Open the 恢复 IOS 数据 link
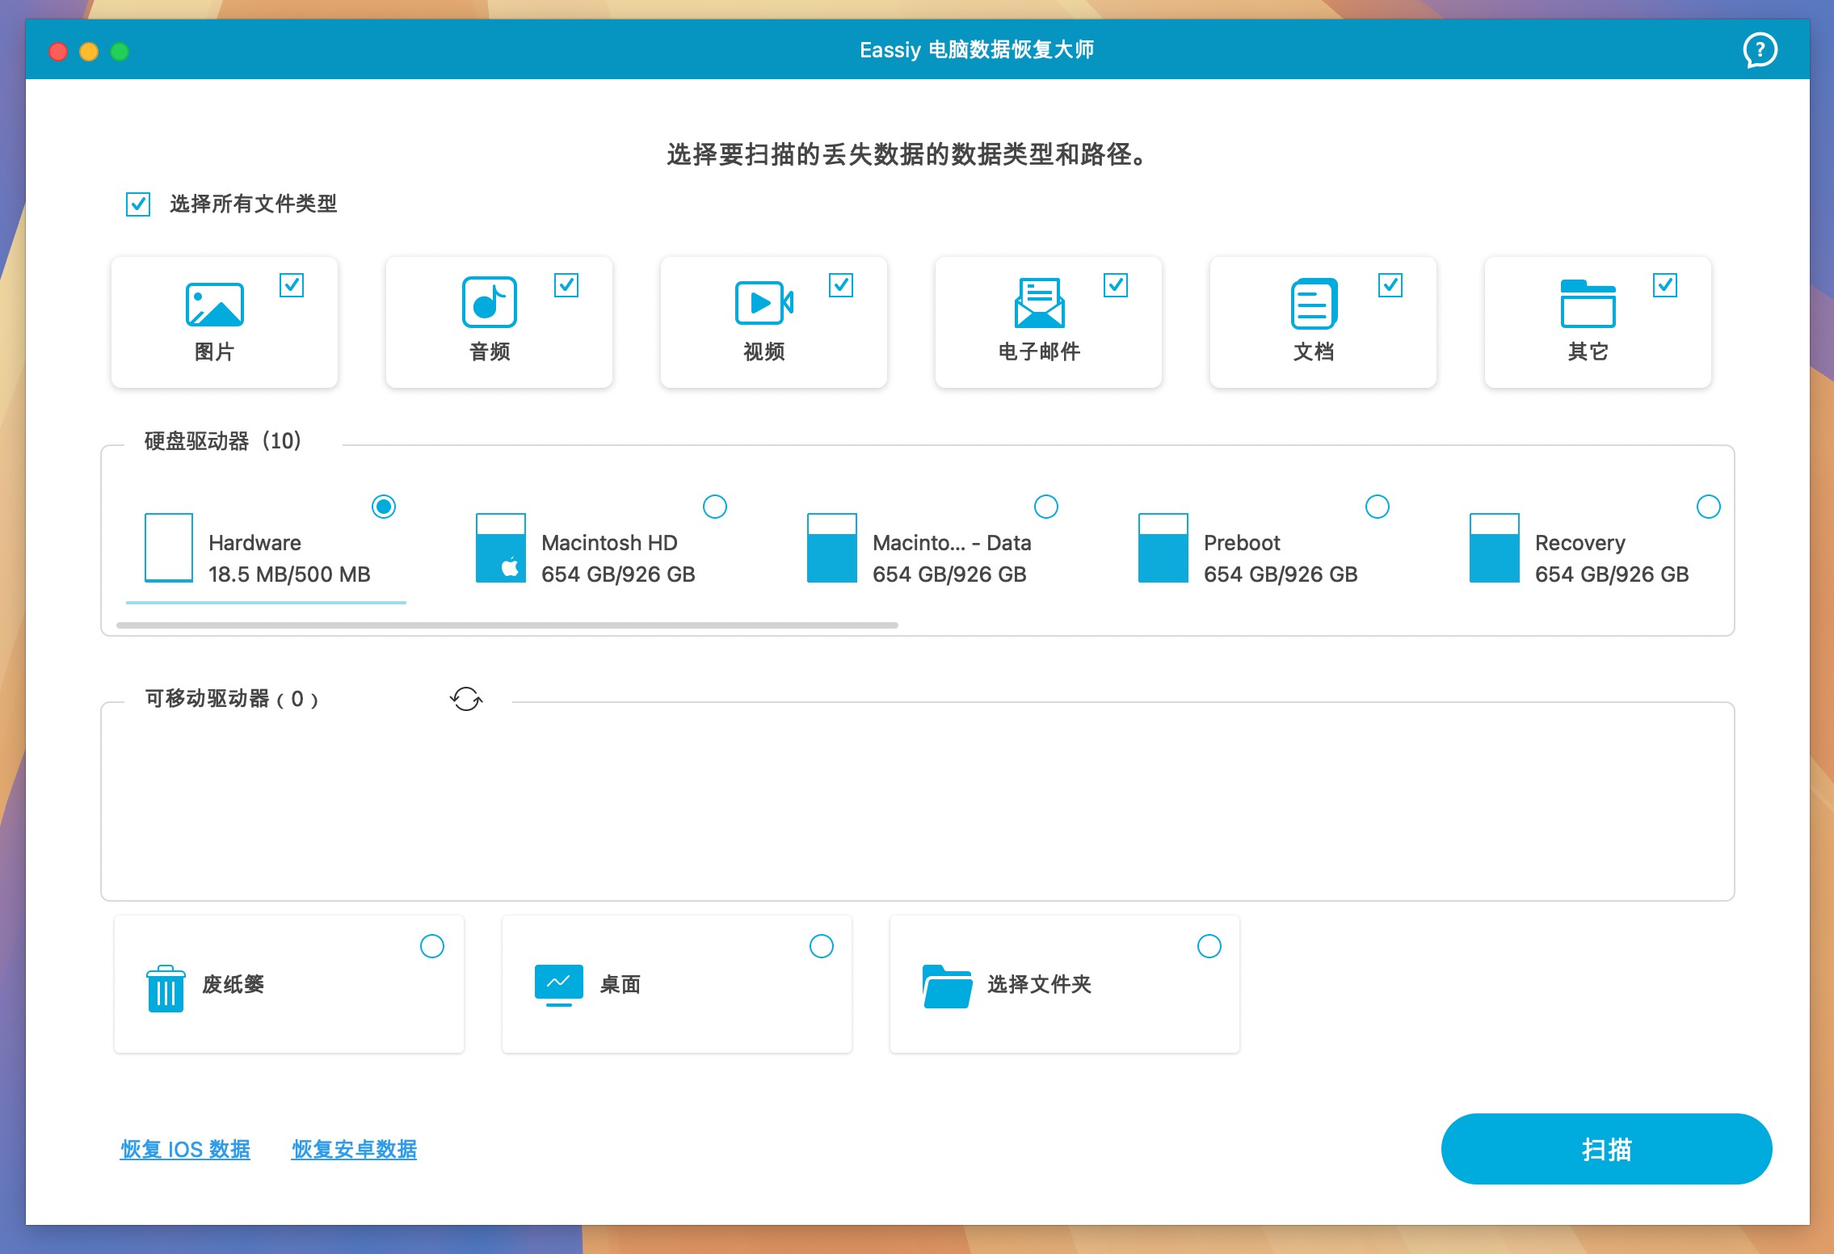The image size is (1834, 1254). coord(185,1149)
